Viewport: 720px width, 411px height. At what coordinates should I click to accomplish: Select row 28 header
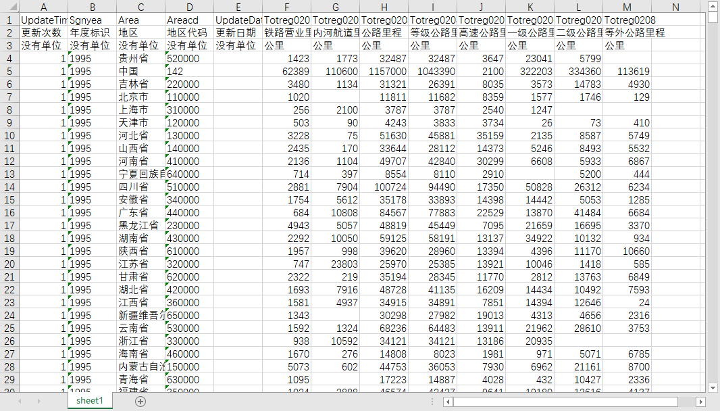9,367
